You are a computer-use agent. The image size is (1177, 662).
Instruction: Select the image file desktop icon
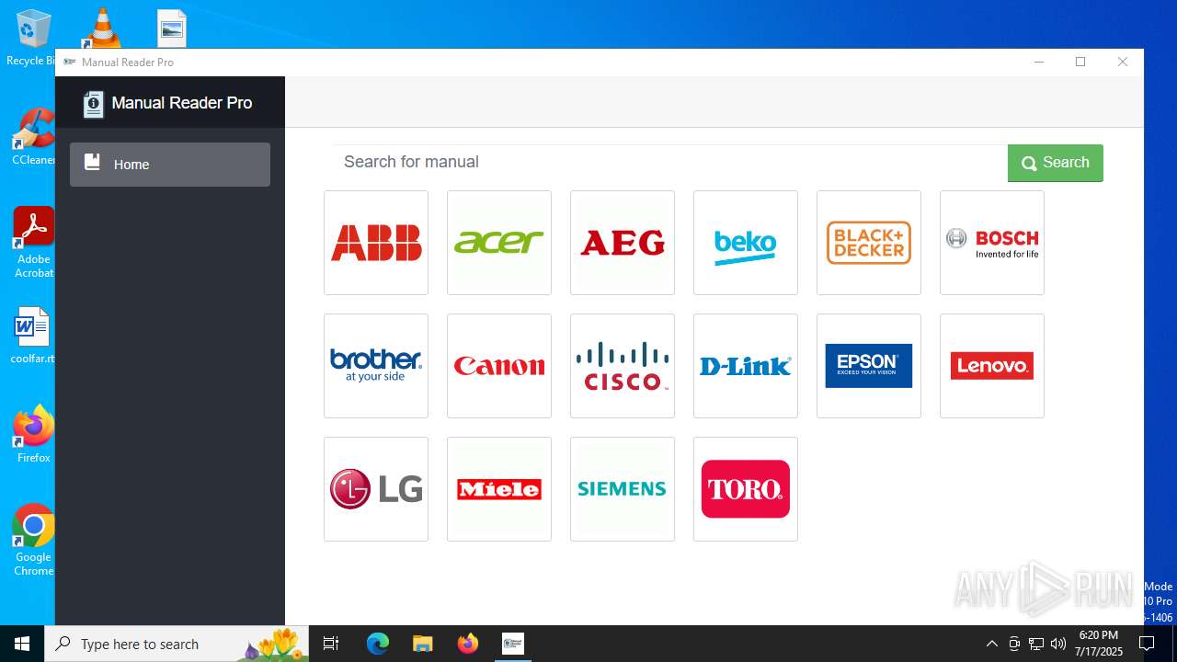pos(172,29)
